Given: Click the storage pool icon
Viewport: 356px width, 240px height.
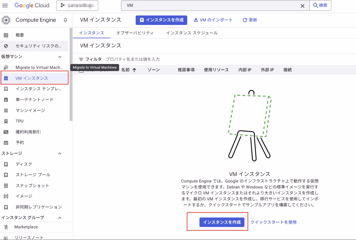Looking at the screenshot, I should point(6,175).
